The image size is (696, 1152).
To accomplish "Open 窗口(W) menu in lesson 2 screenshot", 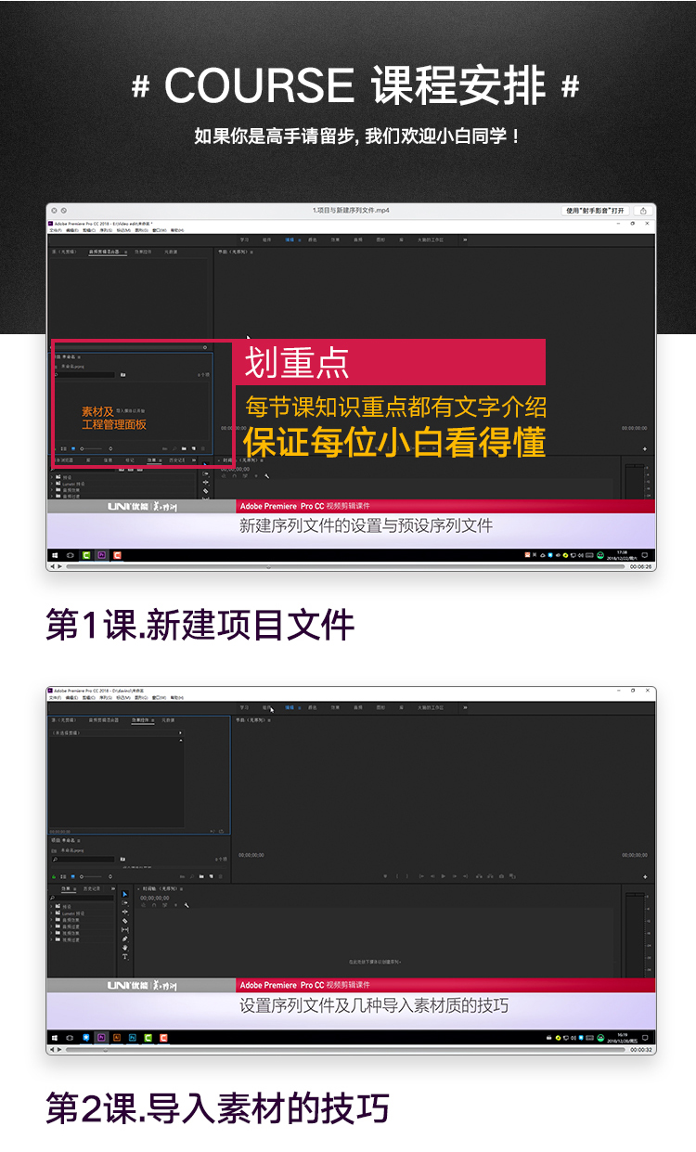I will coord(158,697).
